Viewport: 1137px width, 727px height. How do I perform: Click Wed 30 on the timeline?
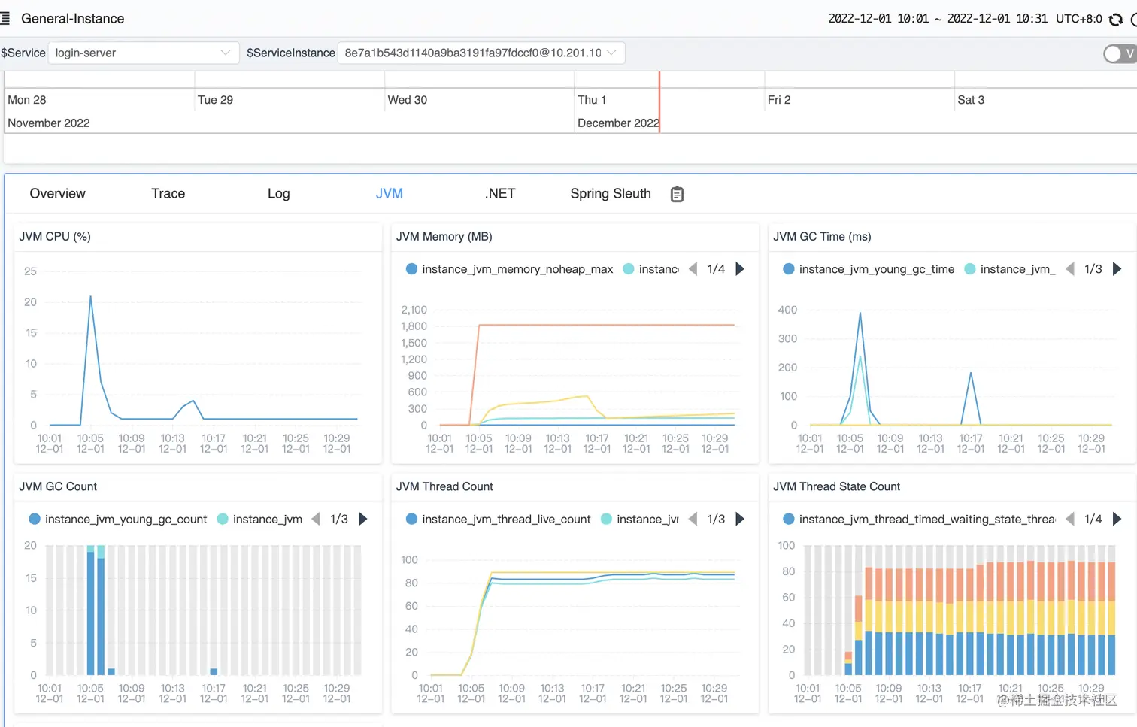pos(407,100)
